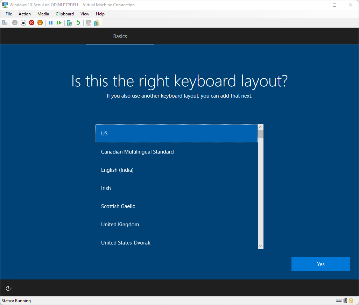The width and height of the screenshot is (359, 305).
Task: Open the View menu
Action: (85, 14)
